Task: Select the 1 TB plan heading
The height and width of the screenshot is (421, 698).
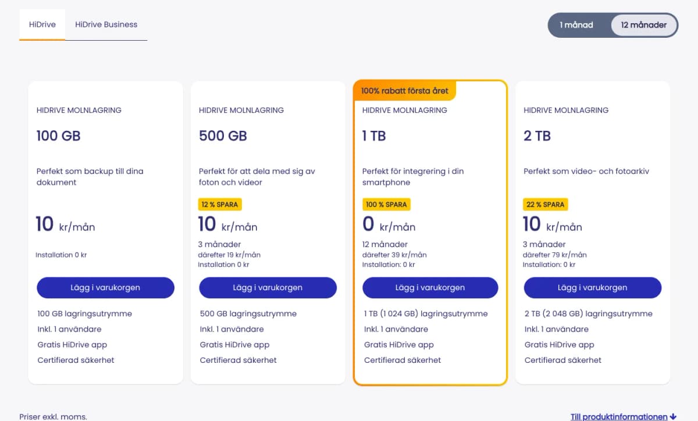Action: click(x=374, y=136)
